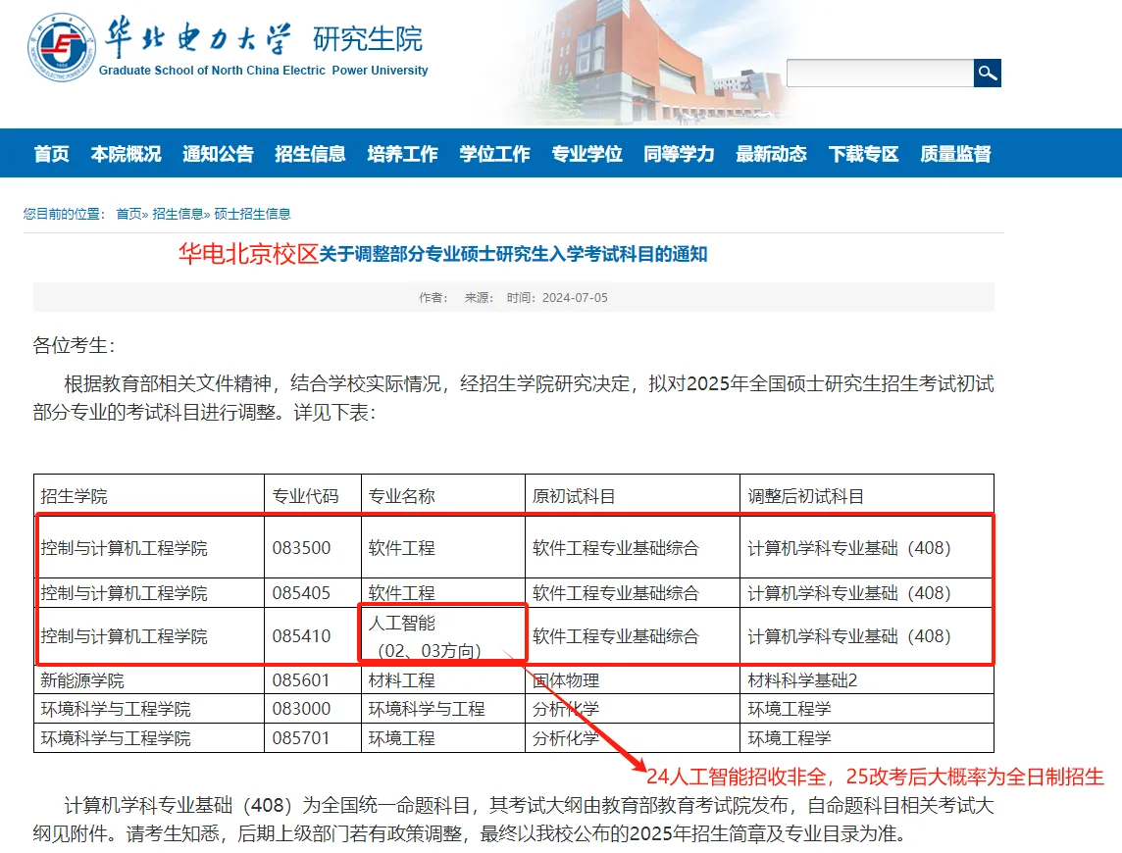
Task: Open the 学位工作 menu item
Action: tap(495, 154)
